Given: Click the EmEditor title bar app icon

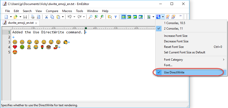Looking at the screenshot, I should (x=4, y=4).
